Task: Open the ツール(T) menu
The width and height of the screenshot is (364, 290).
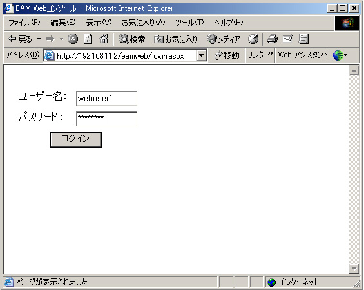Action: [189, 23]
